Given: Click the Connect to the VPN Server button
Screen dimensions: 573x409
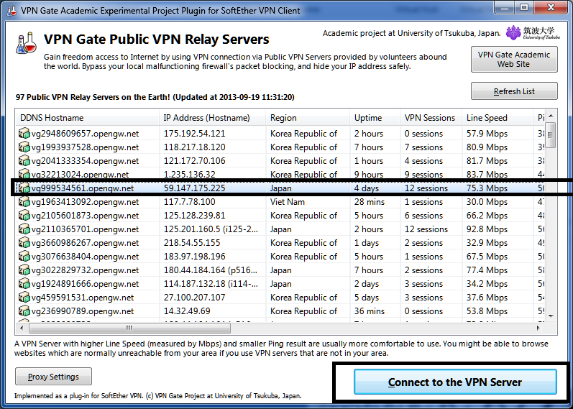Looking at the screenshot, I should coord(455,382).
